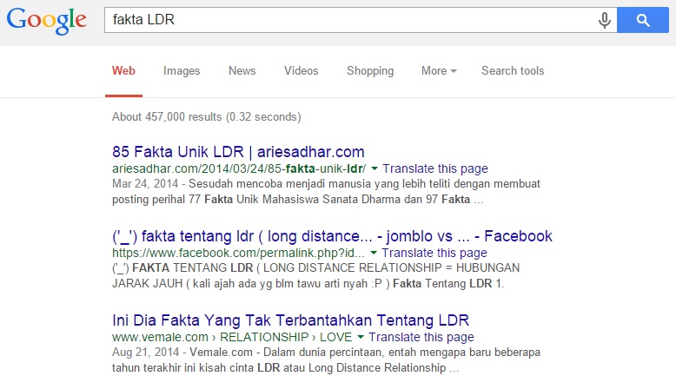
Task: Open Ini Dia Fakta Yang Tak Terbantahkan result
Action: (x=290, y=319)
